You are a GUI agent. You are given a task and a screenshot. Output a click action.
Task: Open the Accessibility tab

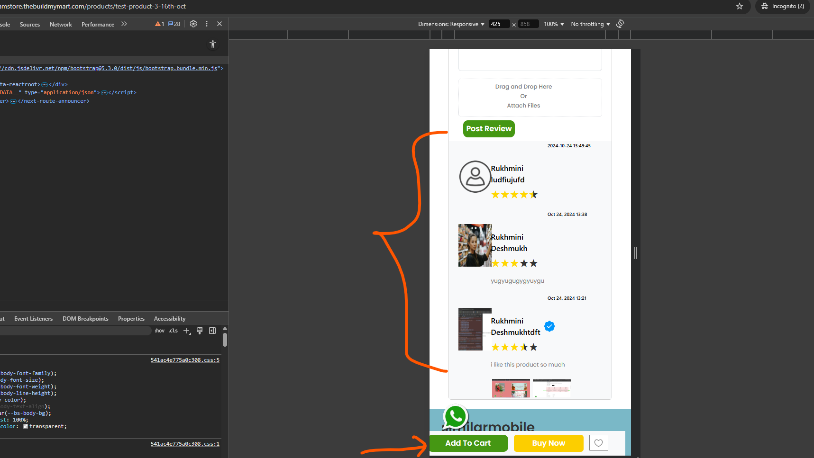[170, 319]
